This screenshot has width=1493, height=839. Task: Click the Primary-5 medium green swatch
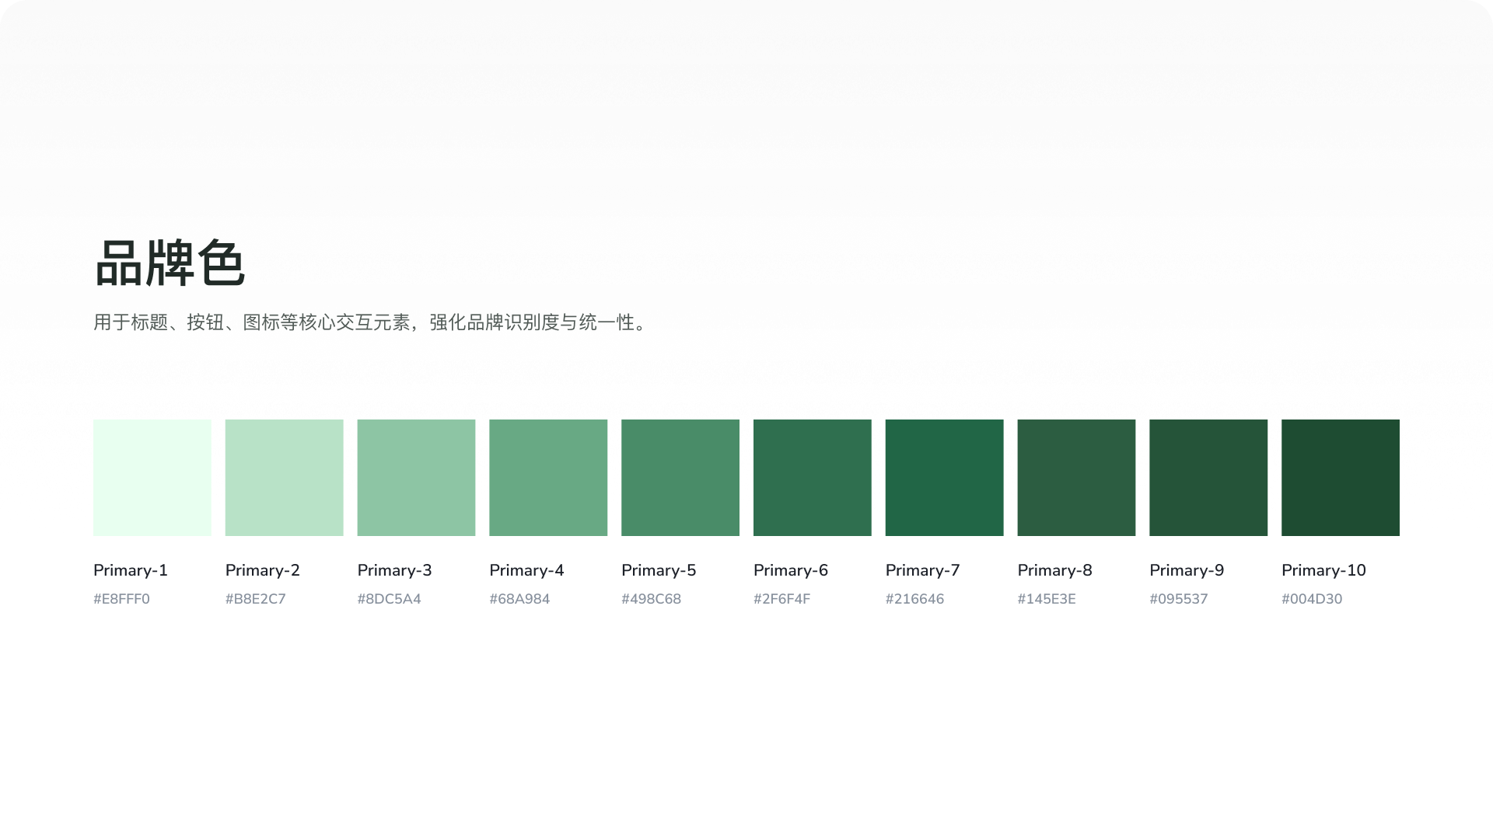pos(680,477)
